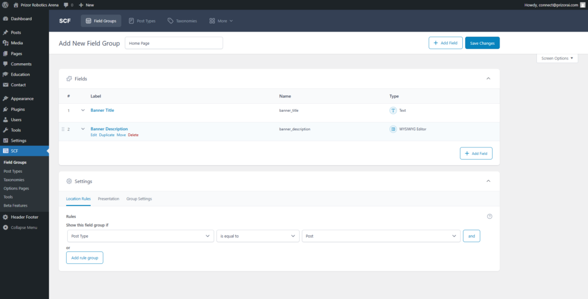Expand the Banner Title field row
Screen dimensions: 588x299
click(83, 110)
